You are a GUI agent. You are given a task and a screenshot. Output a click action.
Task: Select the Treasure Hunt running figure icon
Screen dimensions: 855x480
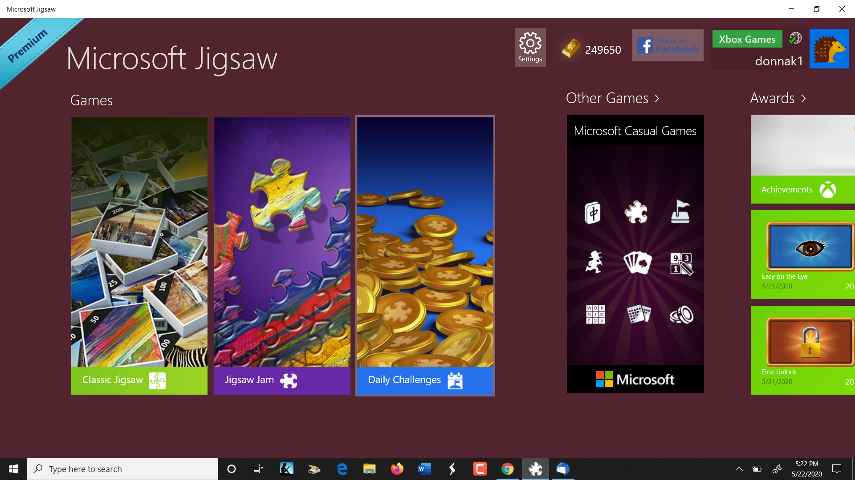[594, 262]
